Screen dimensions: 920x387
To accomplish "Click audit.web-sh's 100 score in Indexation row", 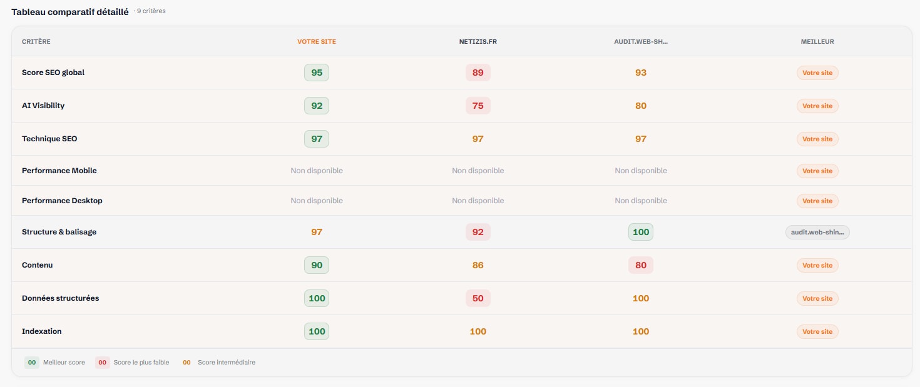I will pos(641,331).
